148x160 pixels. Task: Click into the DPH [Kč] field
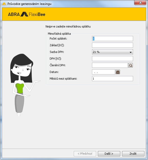[113, 59]
